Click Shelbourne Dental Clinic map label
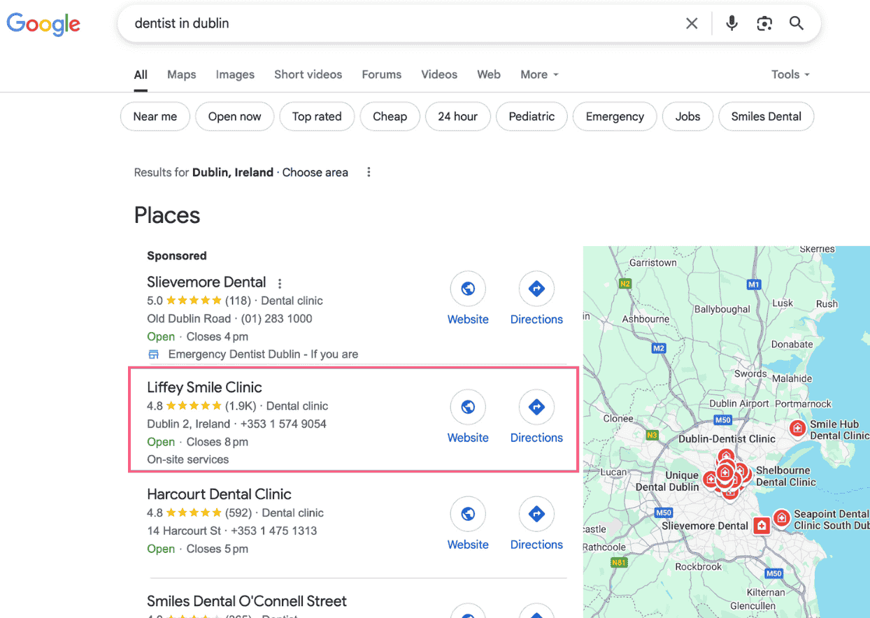870x618 pixels. coord(785,476)
